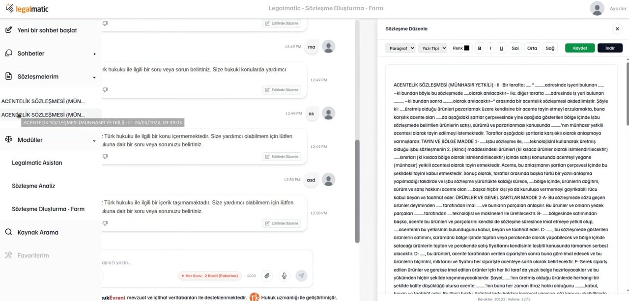This screenshot has height=301, width=629.
Task: Toggle italic formatting (I)
Action: coord(490,48)
